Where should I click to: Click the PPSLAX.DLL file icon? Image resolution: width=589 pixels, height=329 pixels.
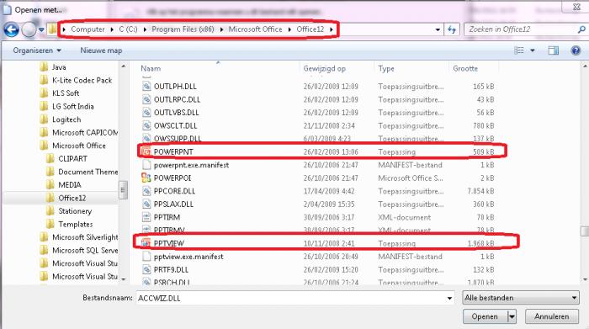coord(146,204)
